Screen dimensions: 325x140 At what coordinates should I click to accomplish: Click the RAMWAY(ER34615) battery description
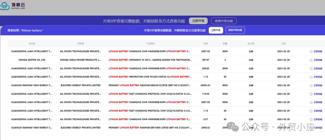(x=150, y=85)
